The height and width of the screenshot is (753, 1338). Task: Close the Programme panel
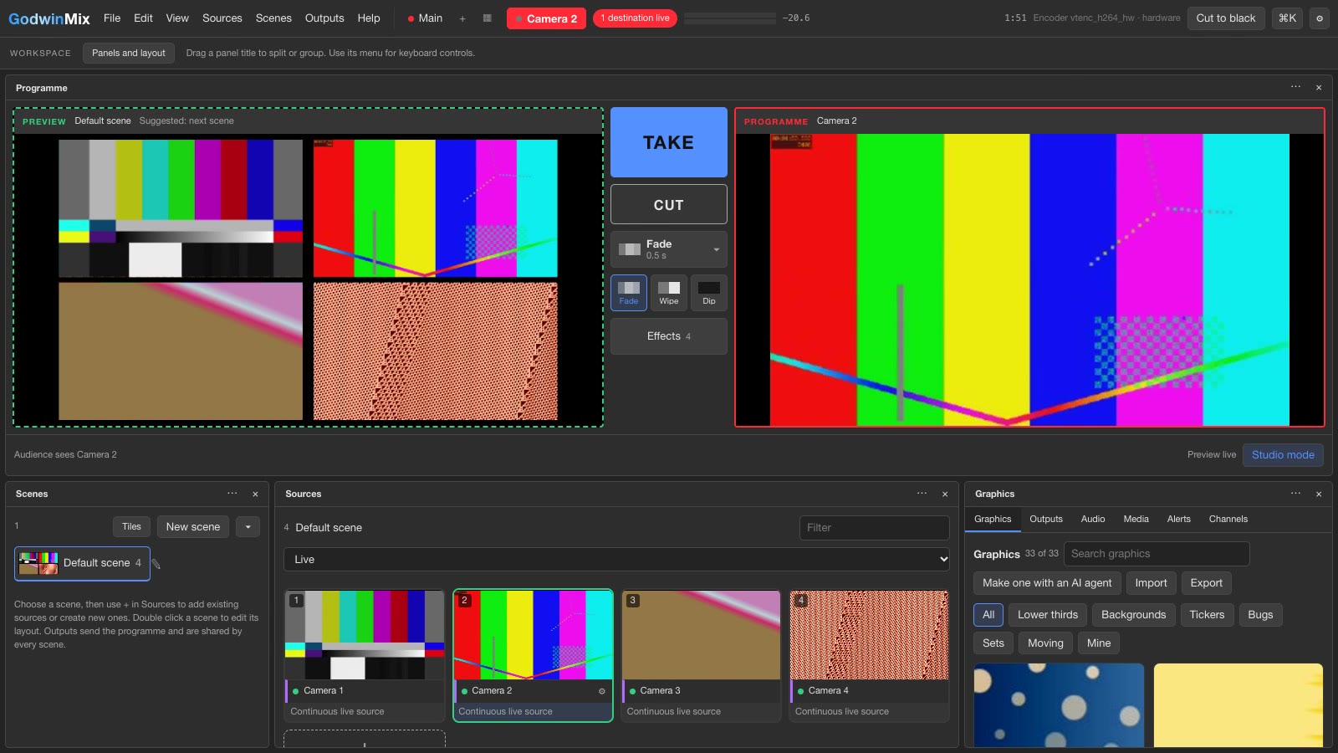pos(1319,88)
